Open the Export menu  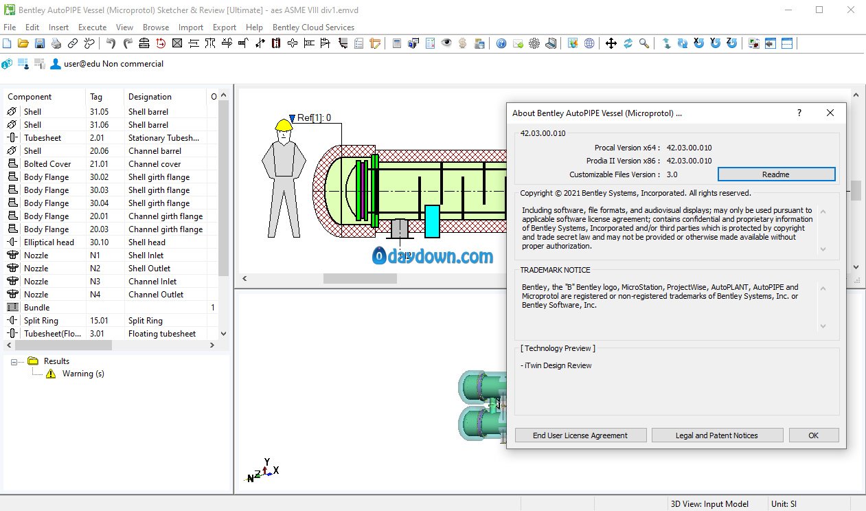point(225,27)
